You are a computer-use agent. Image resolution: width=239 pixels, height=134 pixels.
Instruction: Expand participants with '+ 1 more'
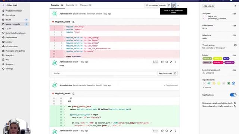coord(207,87)
